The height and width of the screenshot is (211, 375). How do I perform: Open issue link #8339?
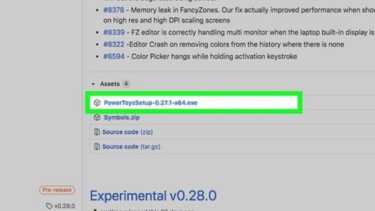click(x=114, y=32)
